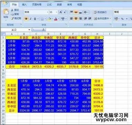Click the 剪切 cut scissors icon

[x=12, y=10]
